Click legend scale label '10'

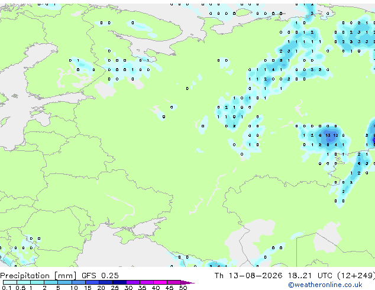pos(74,288)
